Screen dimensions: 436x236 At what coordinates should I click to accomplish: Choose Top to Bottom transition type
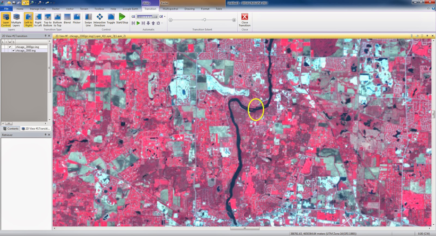(47, 20)
